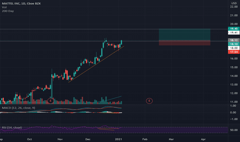The image size is (240, 142).
Task: Click the 50.00 RSI axis value
Action: tap(234, 130)
